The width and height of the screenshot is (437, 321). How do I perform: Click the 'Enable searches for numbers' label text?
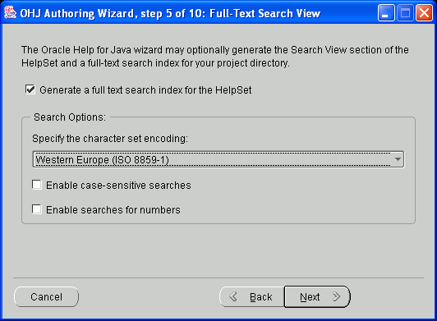(x=113, y=210)
